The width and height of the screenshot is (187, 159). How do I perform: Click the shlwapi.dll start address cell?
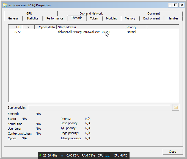tap(84, 32)
